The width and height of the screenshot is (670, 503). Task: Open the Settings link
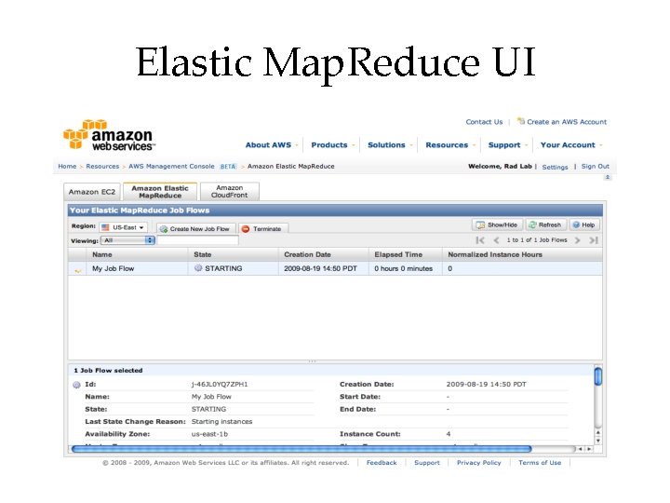click(x=555, y=167)
